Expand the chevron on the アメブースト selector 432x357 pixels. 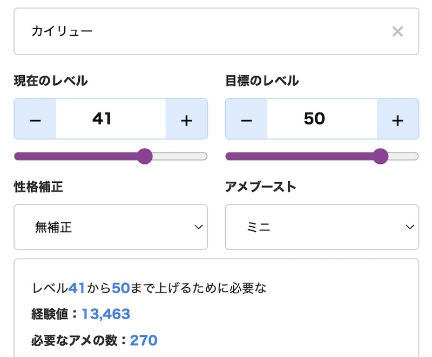[409, 227]
